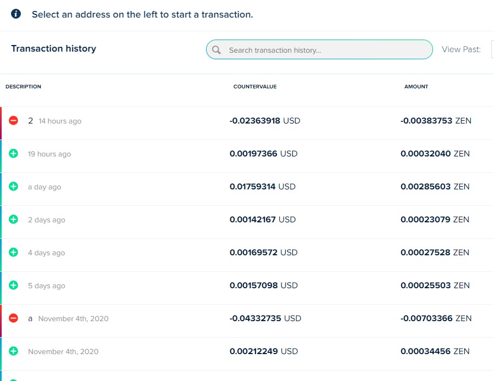The image size is (494, 381).
Task: Click green plus icon for 2 days ago transaction
Action: 14,220
